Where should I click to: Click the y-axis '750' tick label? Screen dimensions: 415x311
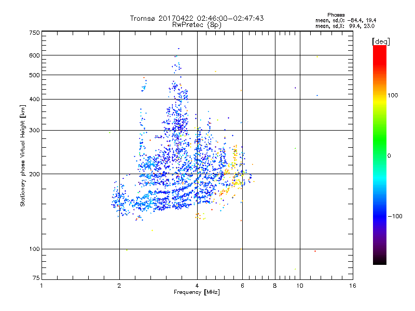point(34,33)
